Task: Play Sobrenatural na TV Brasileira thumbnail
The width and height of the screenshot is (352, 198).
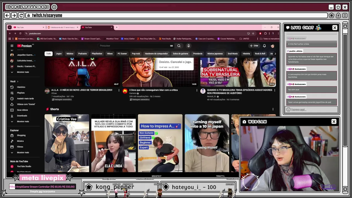Action: click(238, 72)
